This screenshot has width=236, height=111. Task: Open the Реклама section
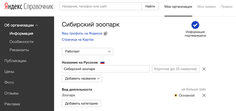pyautogui.click(x=12, y=104)
